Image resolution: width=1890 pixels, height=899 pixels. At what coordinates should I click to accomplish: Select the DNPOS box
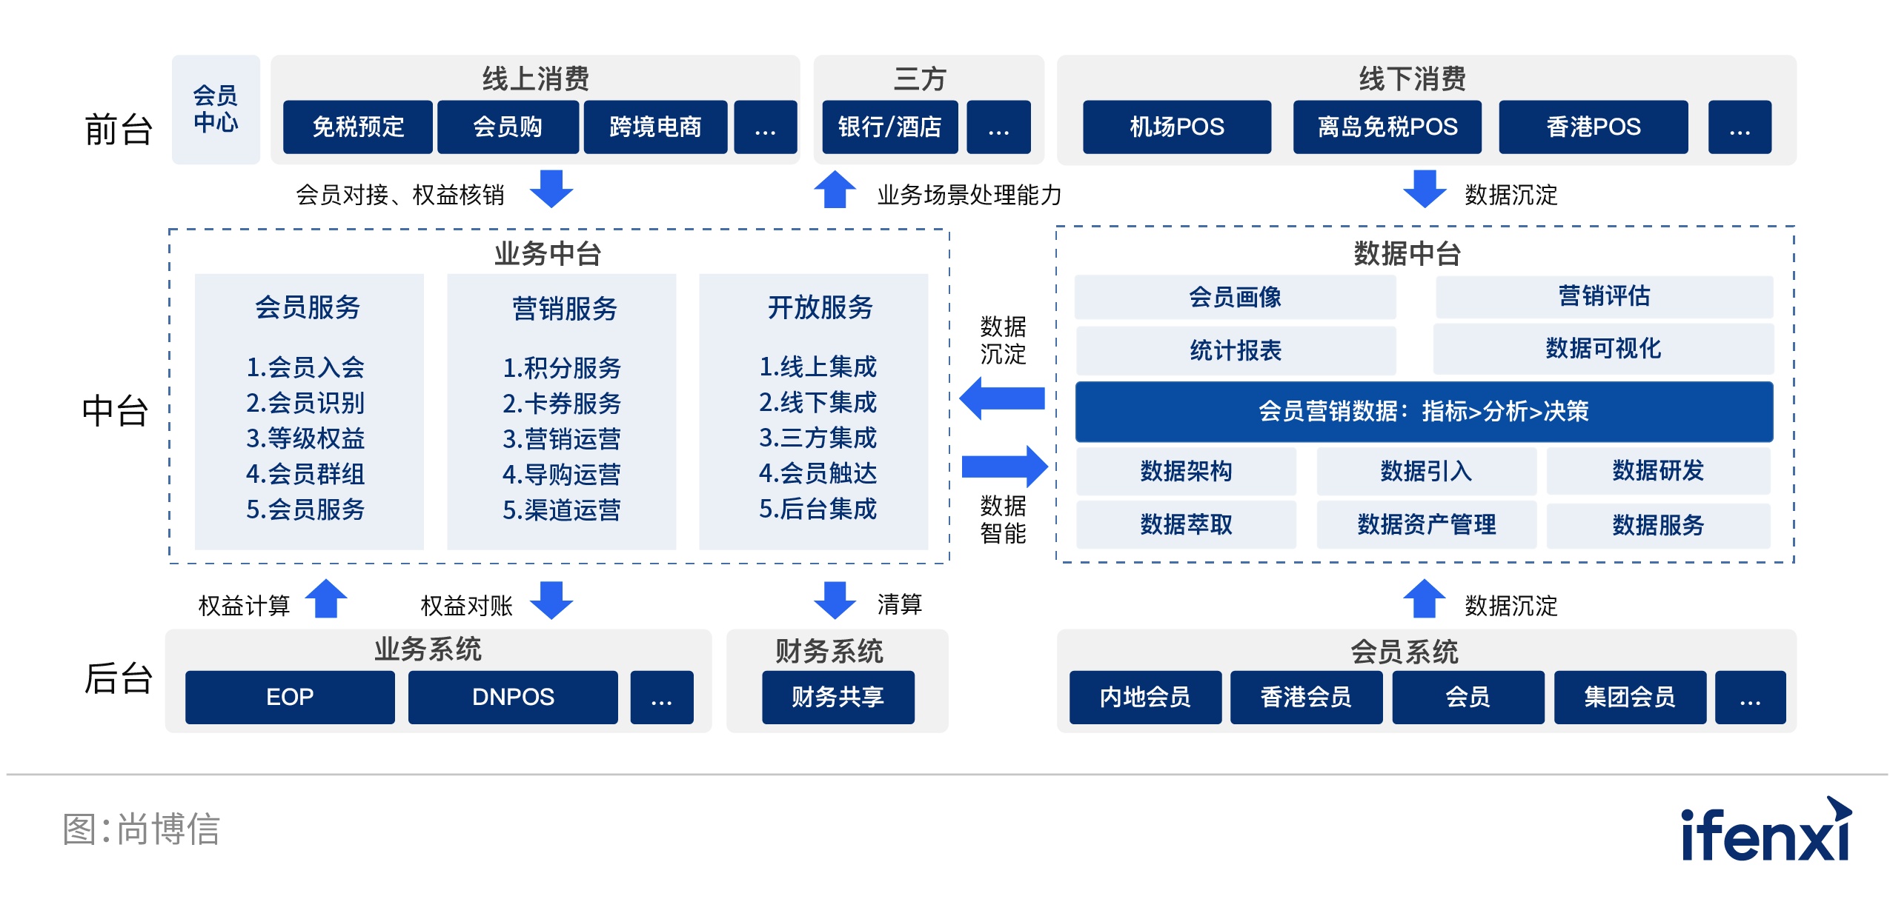point(513,697)
